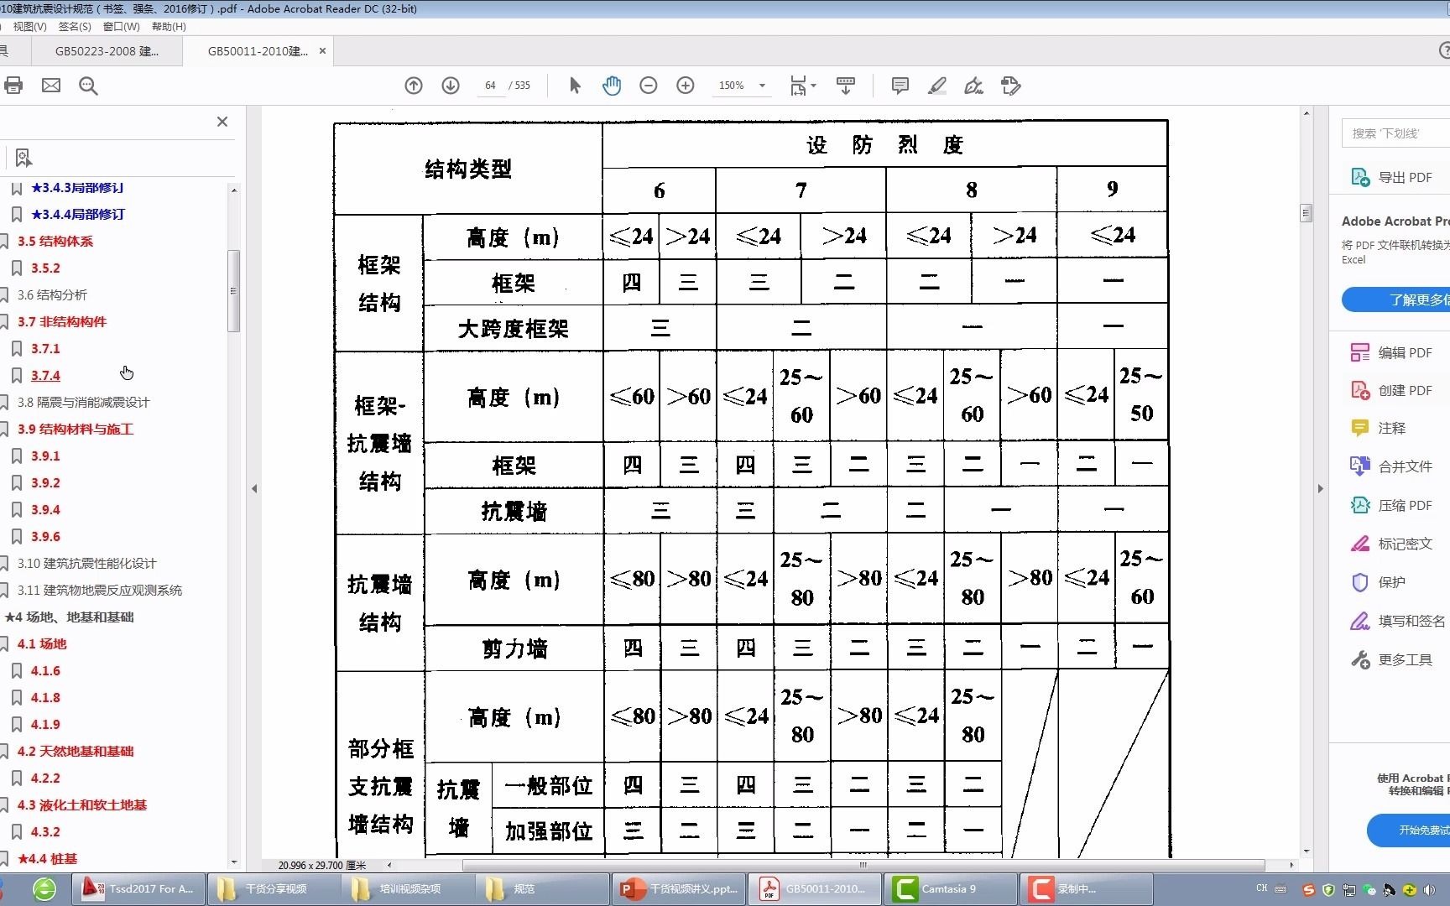Open the PowerPoint taskbar item
Image resolution: width=1450 pixels, height=906 pixels.
679,888
